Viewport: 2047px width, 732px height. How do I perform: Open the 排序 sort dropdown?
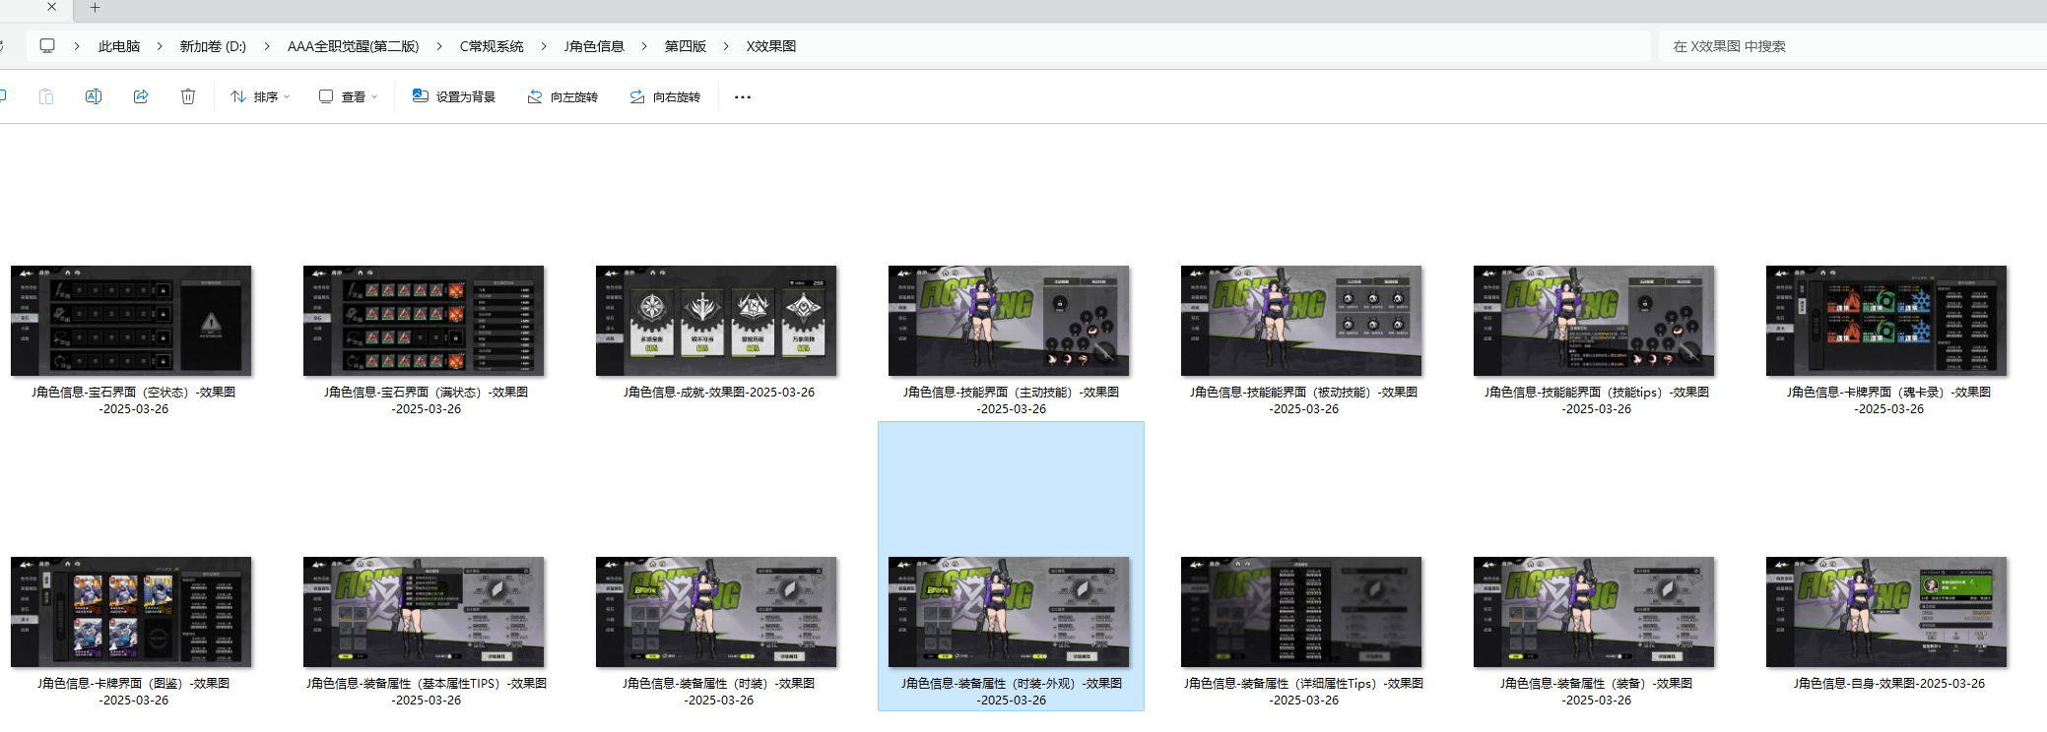point(260,96)
